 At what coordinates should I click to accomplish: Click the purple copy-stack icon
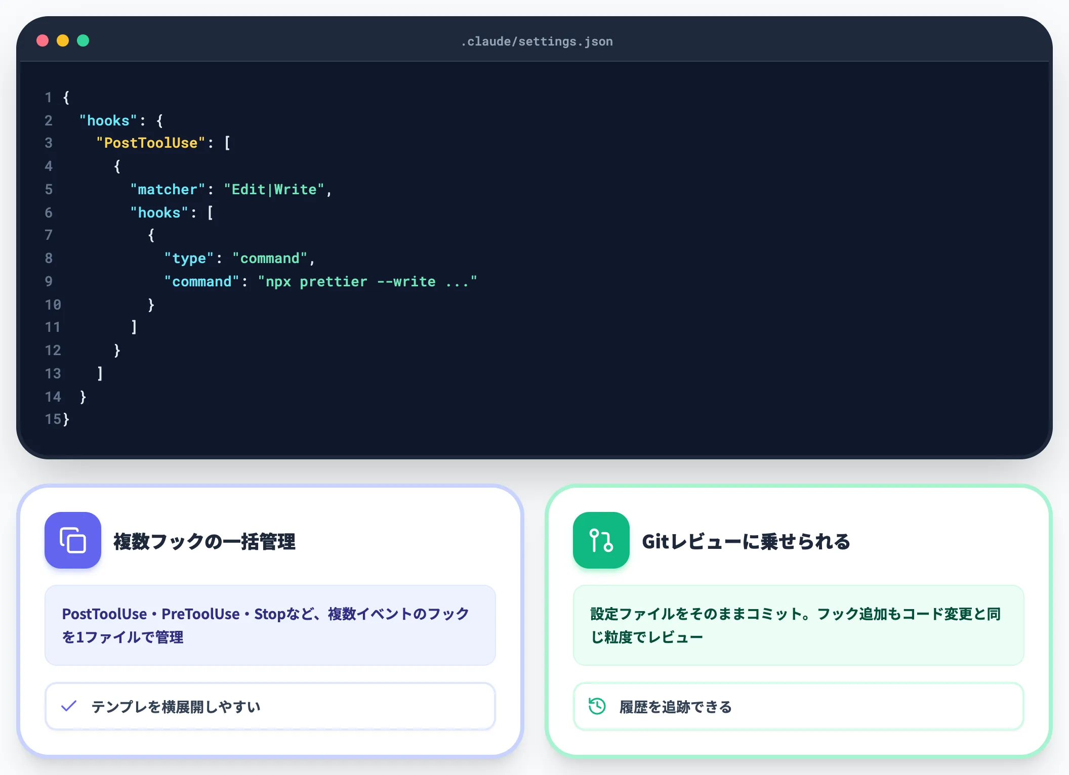click(x=73, y=540)
